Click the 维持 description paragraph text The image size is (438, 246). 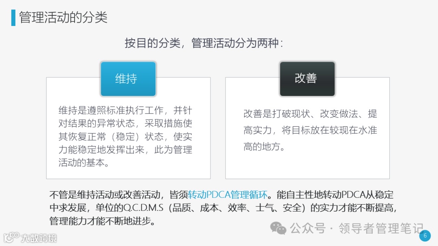click(x=125, y=136)
